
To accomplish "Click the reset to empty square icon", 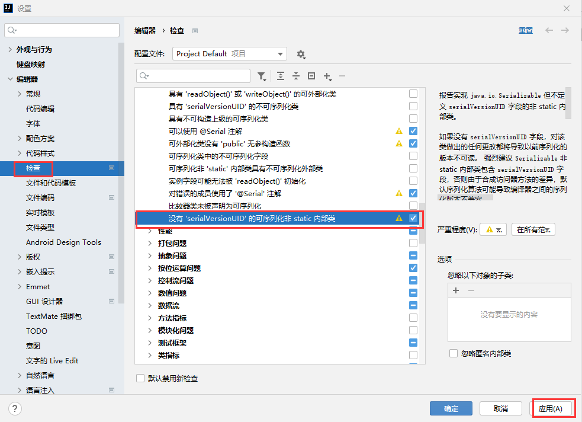I will coord(311,76).
